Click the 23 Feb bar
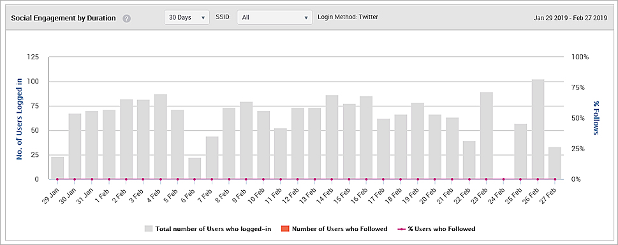Image resolution: width=618 pixels, height=245 pixels. click(x=487, y=136)
